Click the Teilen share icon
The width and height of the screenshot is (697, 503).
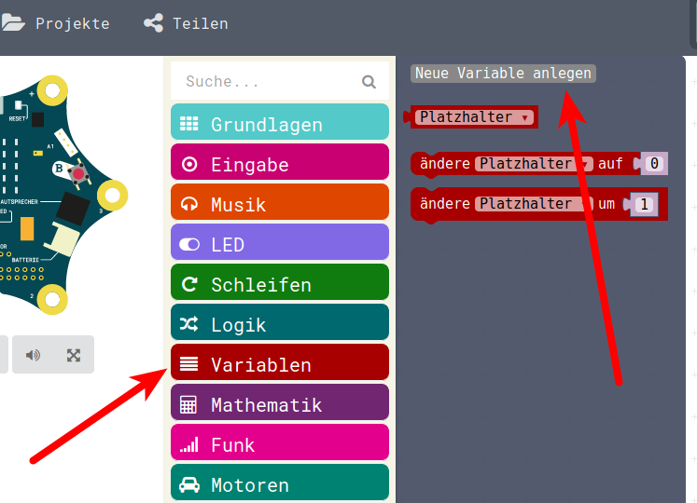(x=153, y=23)
